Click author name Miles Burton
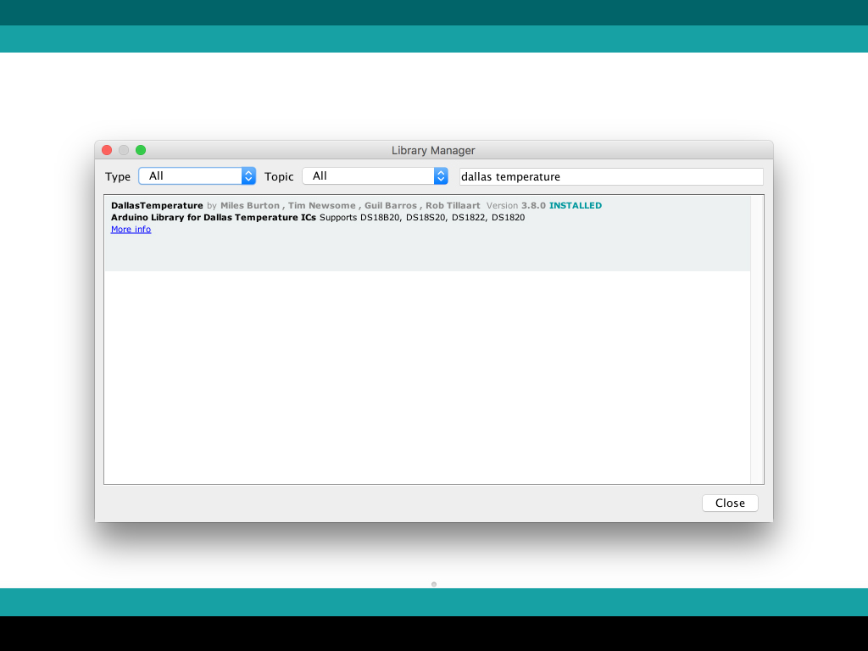The width and height of the screenshot is (868, 651). click(250, 205)
